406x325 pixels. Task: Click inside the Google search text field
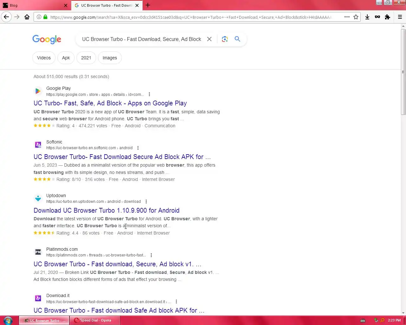(141, 39)
